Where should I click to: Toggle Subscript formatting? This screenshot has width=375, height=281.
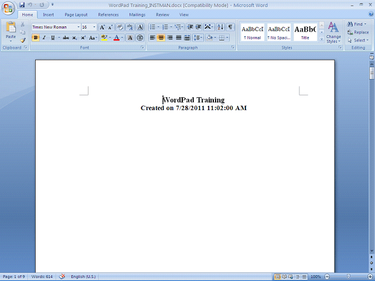point(74,37)
